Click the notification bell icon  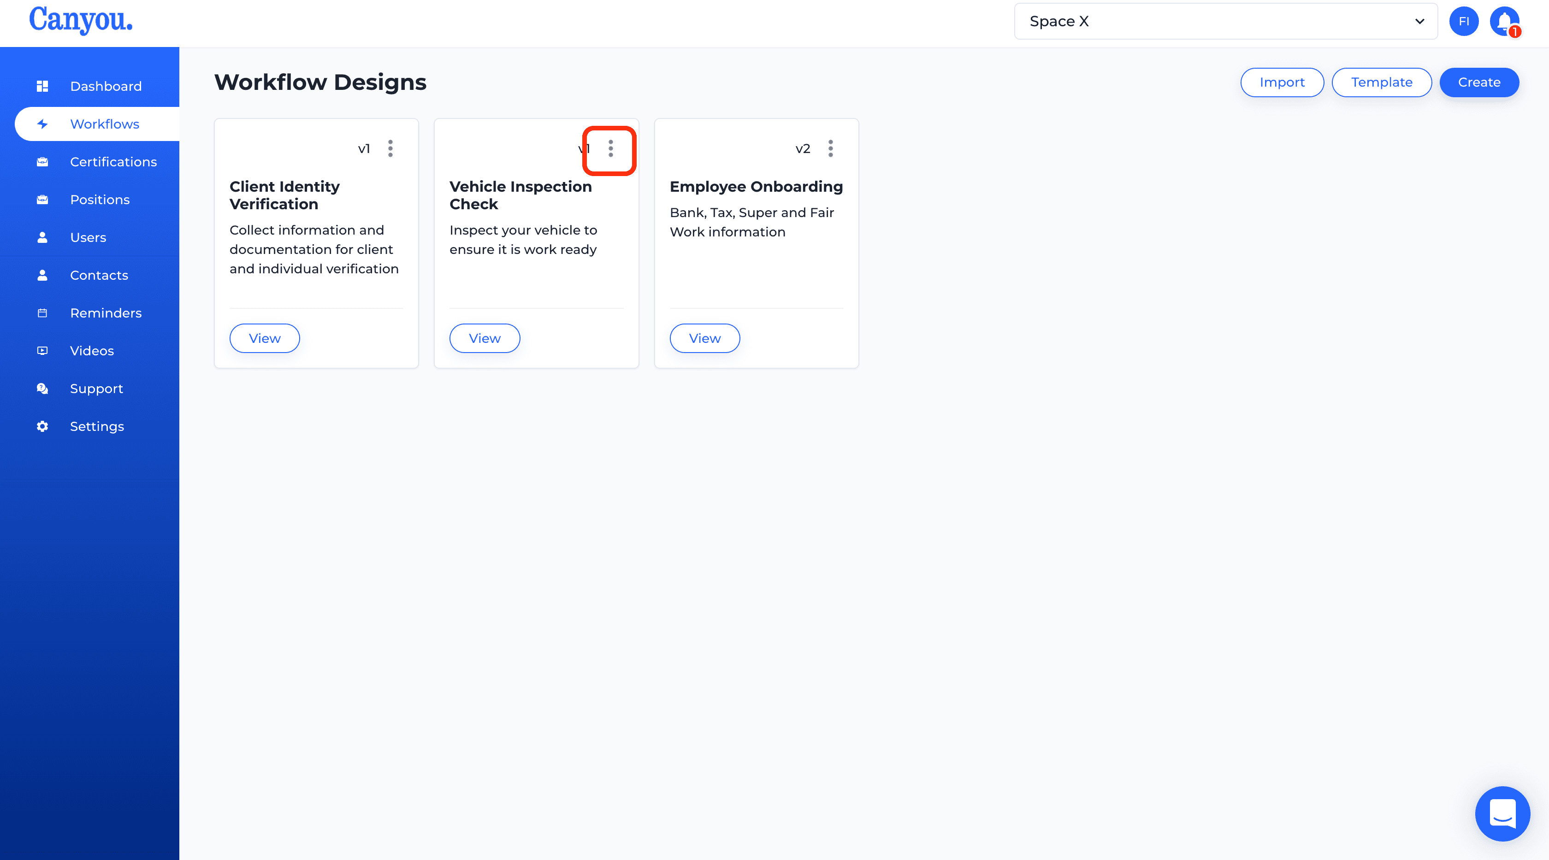click(x=1505, y=21)
